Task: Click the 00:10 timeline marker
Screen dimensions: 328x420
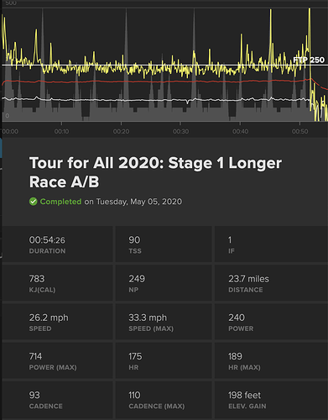Action: coord(61,131)
